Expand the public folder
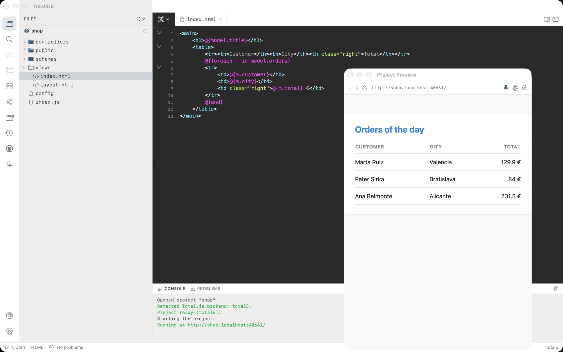This screenshot has width=563, height=352. (x=24, y=50)
